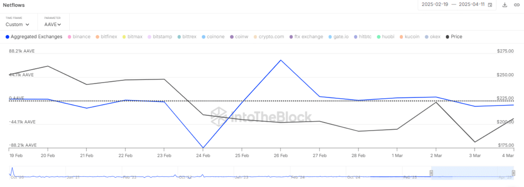Click the download chart icon
This screenshot has width=524, height=187.
(x=505, y=5)
